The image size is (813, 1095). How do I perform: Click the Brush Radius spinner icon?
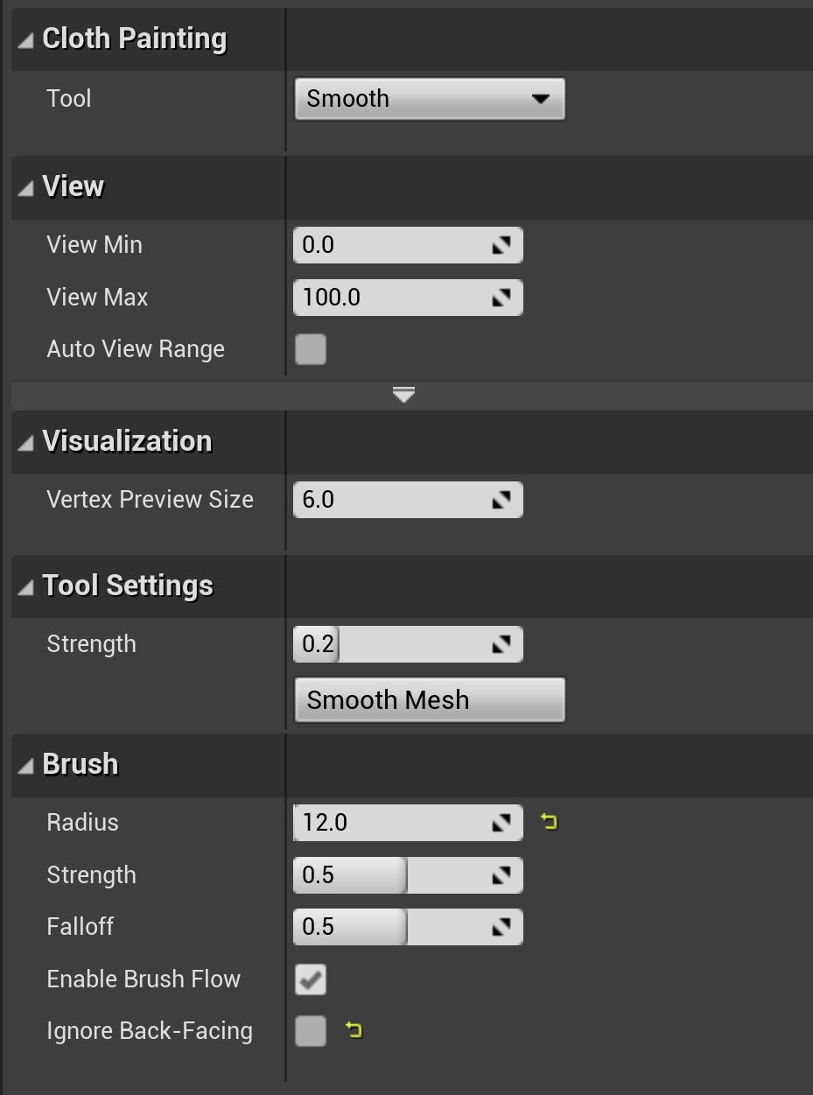pyautogui.click(x=501, y=823)
